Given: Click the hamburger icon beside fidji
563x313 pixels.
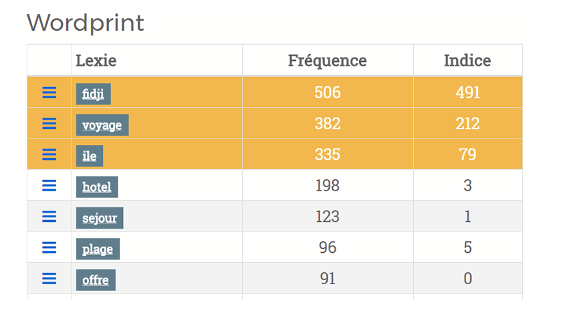Looking at the screenshot, I should coord(49,92).
